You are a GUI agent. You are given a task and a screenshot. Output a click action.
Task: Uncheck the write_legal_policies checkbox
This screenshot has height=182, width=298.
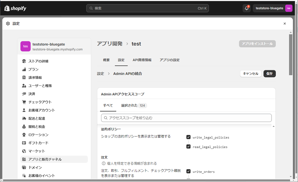[x=189, y=137]
